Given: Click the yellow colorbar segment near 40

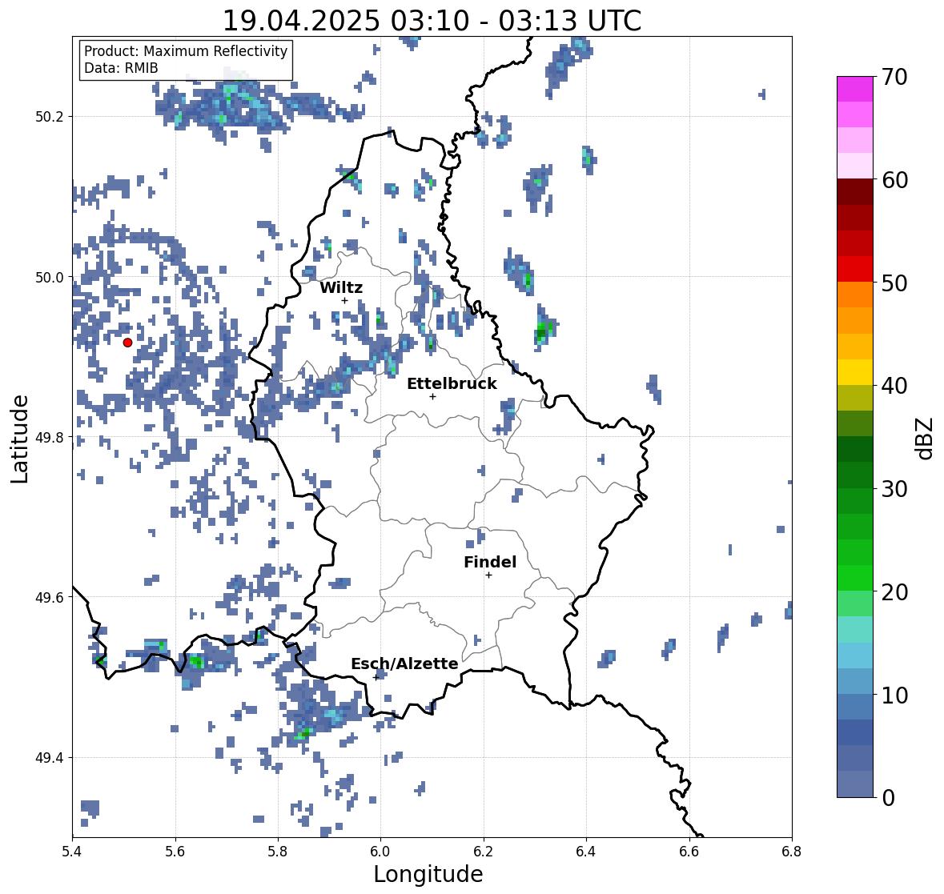Looking at the screenshot, I should (x=855, y=372).
